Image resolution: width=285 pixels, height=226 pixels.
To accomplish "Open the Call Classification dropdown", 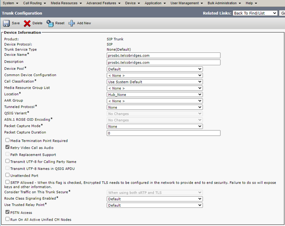I will coord(155,82).
